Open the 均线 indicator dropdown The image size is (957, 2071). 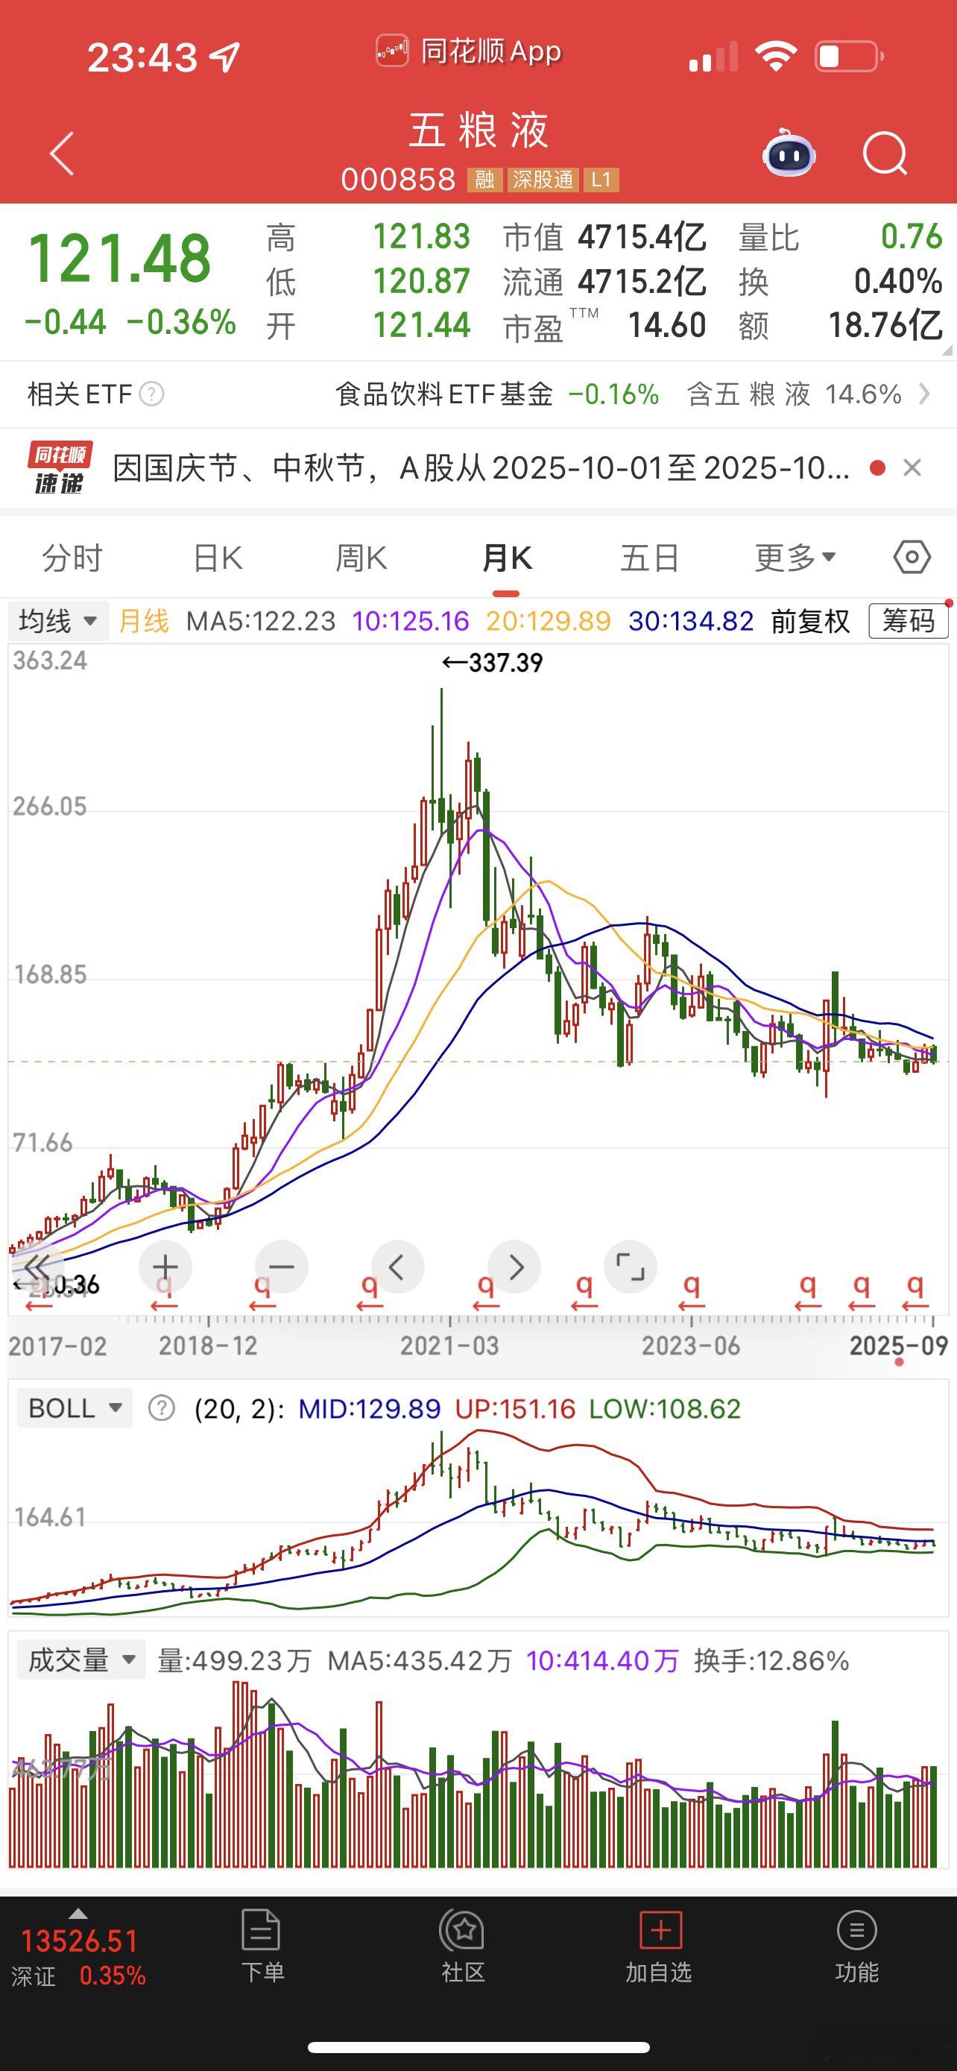coord(58,621)
